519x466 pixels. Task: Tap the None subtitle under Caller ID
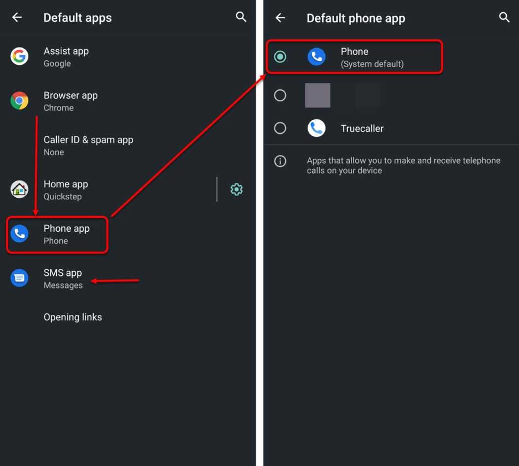tap(54, 152)
